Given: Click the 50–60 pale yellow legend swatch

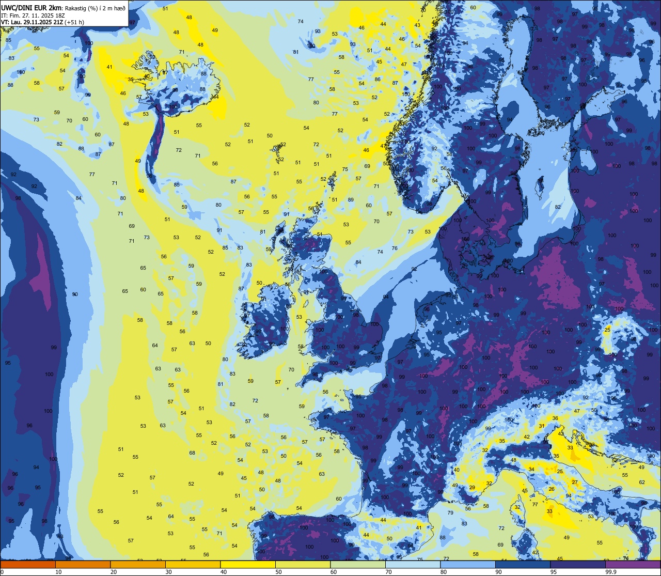Looking at the screenshot, I should 303,564.
